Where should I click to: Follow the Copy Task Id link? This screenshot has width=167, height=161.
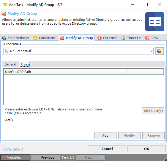[13, 149]
